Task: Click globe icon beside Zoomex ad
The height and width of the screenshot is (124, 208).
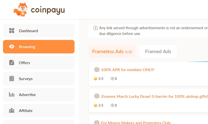Action: [x=97, y=96]
